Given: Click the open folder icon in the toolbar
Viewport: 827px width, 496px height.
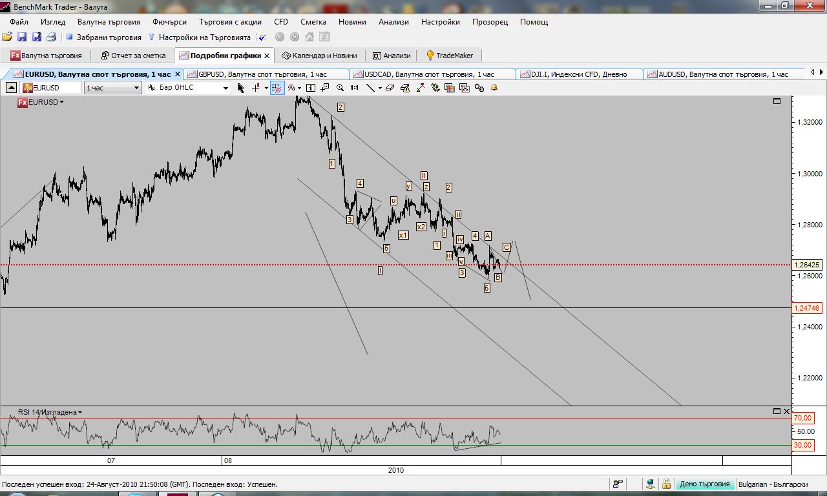Looking at the screenshot, I should click(x=7, y=37).
